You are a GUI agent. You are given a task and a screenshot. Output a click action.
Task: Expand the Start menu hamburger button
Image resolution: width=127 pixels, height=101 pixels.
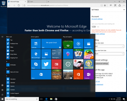coord(2,37)
